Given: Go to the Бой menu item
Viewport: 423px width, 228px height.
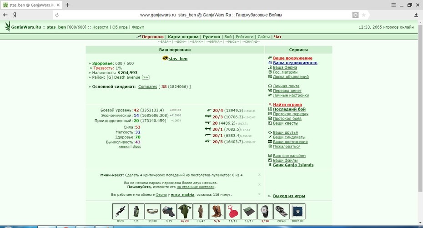Looking at the screenshot, I should (x=228, y=37).
